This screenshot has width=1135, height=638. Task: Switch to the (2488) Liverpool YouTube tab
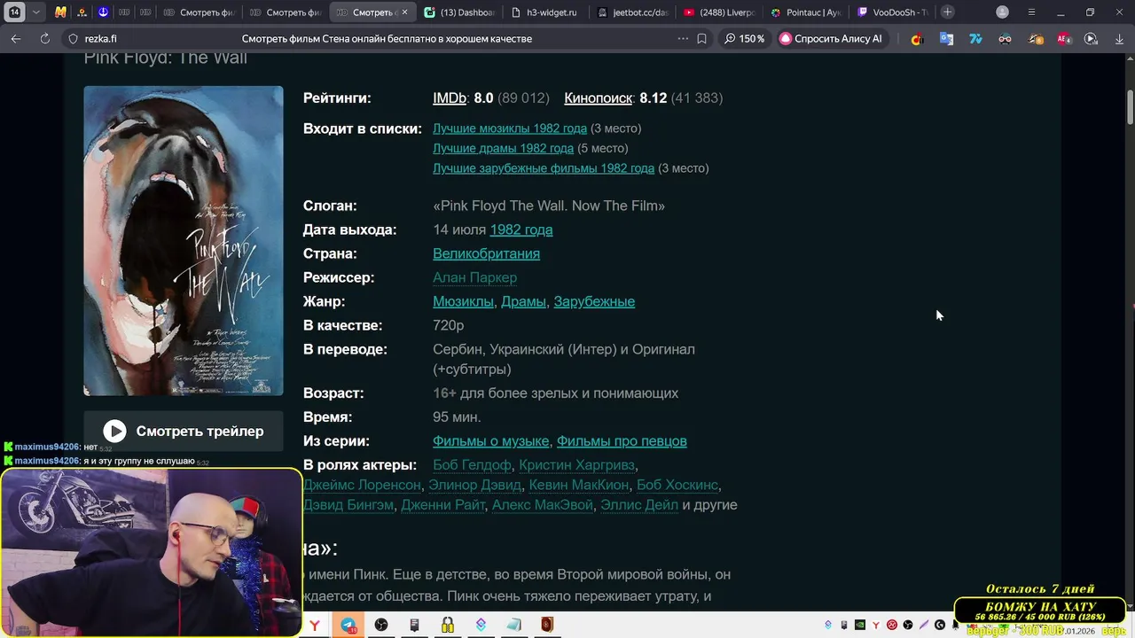click(x=719, y=12)
